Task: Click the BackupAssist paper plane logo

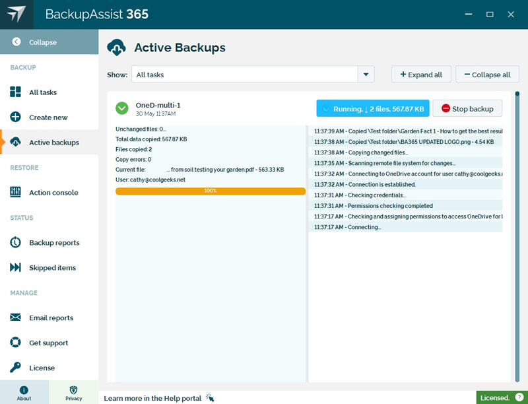Action: (x=16, y=14)
